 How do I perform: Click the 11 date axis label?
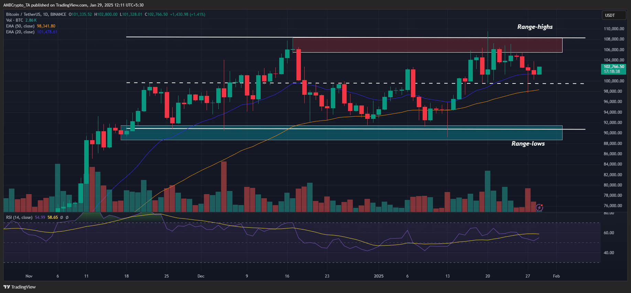click(x=86, y=276)
